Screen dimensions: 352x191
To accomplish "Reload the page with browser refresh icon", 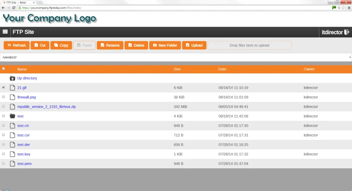I will [x=14, y=8].
